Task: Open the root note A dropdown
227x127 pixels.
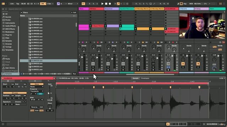Action: click(63, 4)
